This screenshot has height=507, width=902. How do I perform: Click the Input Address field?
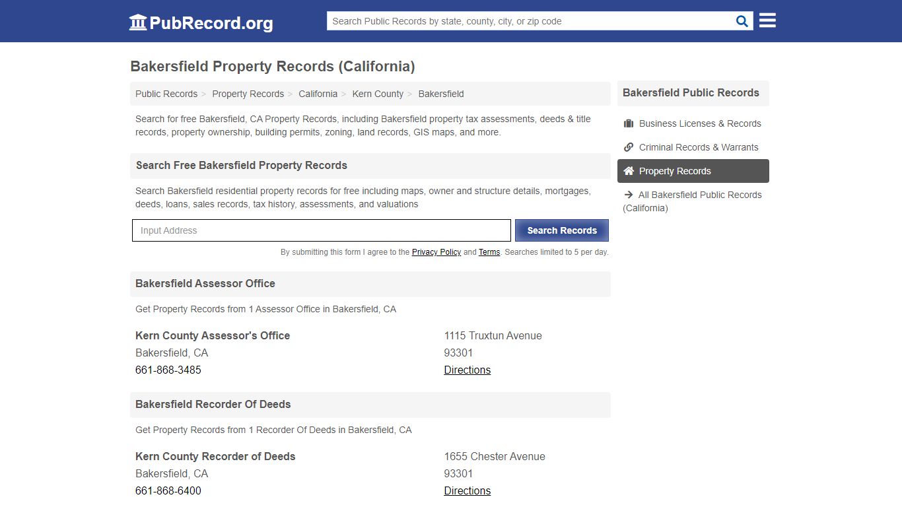tap(322, 230)
